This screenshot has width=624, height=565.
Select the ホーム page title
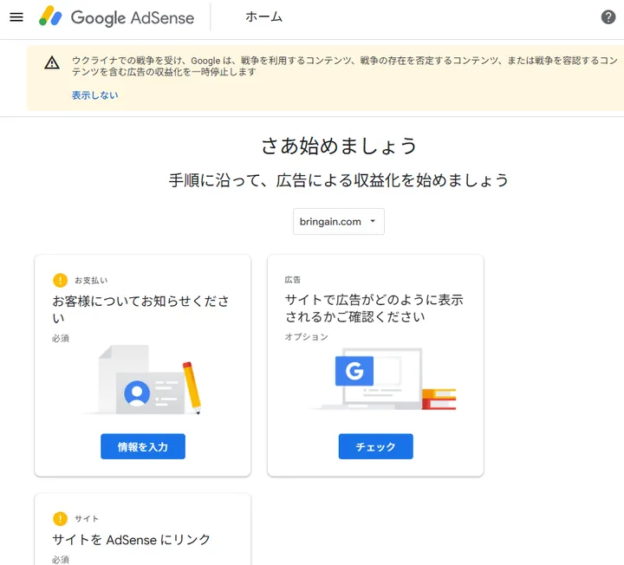click(x=263, y=17)
